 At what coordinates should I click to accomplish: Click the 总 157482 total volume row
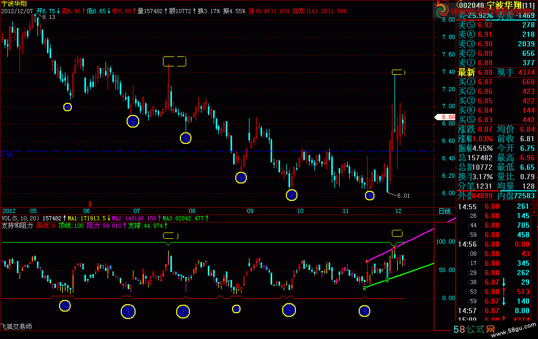[x=475, y=158]
